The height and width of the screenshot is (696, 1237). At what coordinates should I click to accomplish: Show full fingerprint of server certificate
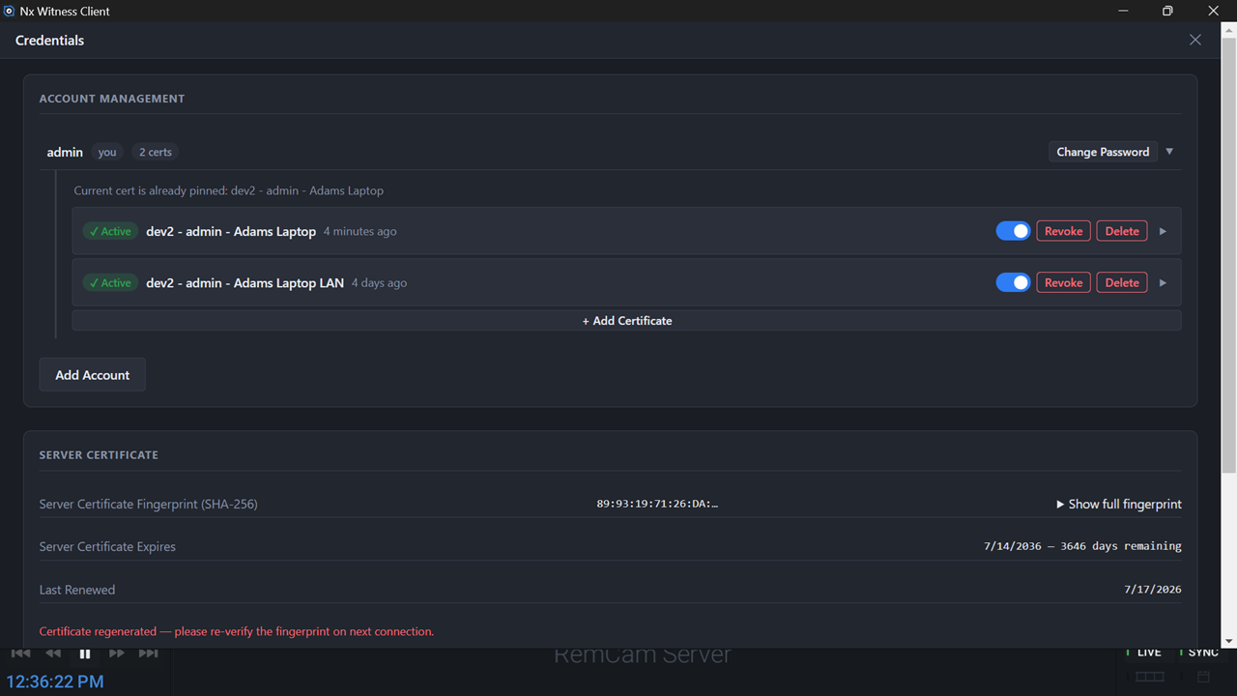[x=1118, y=504]
